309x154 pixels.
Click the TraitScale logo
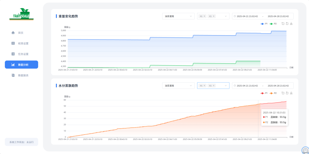point(21,14)
